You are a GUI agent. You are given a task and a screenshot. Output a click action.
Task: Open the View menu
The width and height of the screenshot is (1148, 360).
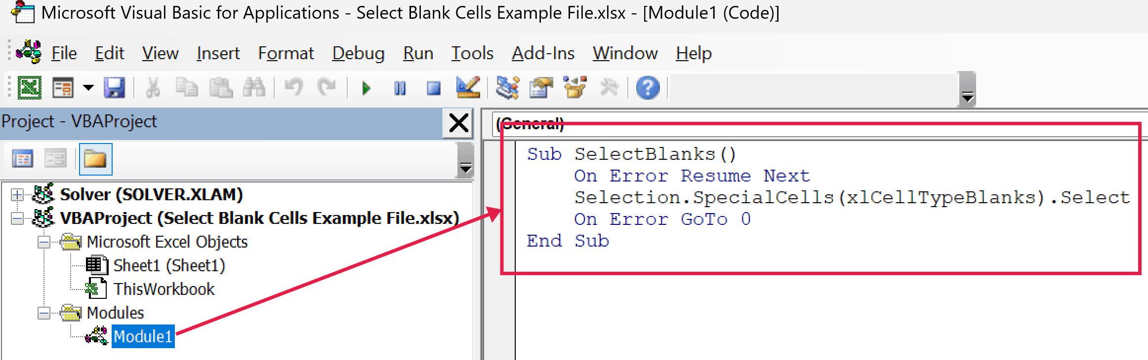pyautogui.click(x=160, y=53)
